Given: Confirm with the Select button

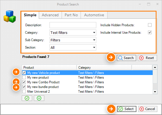Looking at the screenshot, I should pyautogui.click(x=127, y=109).
